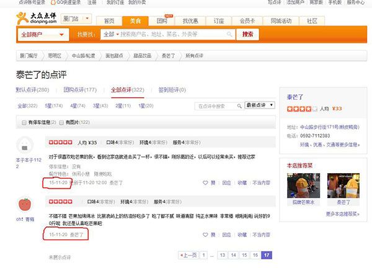Go to page 13 of reviews
The image size is (372, 268).
coord(223,255)
